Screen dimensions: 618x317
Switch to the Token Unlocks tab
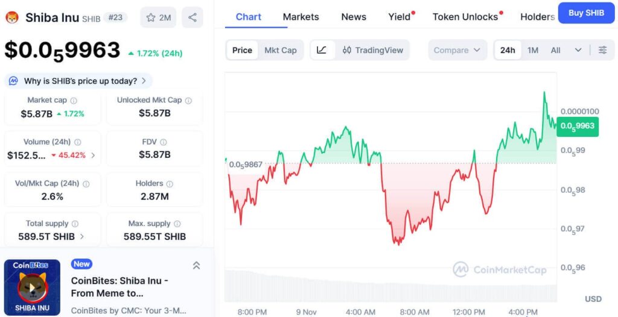point(465,17)
